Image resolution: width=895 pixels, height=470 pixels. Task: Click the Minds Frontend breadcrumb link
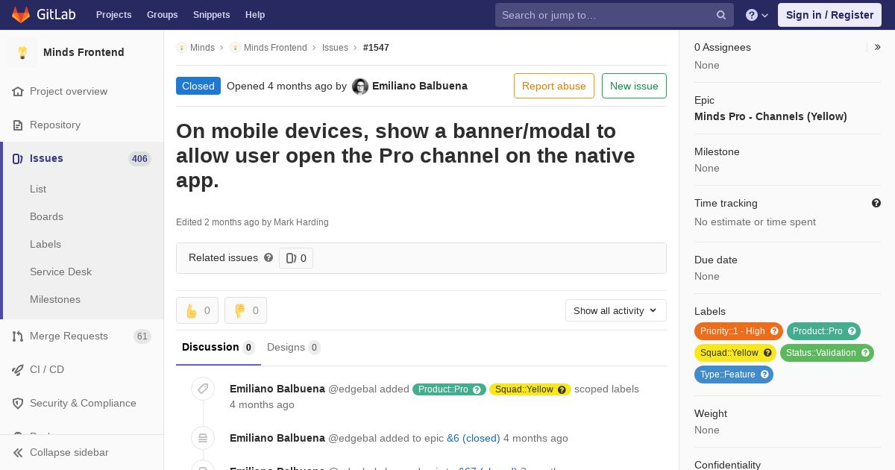coord(275,48)
